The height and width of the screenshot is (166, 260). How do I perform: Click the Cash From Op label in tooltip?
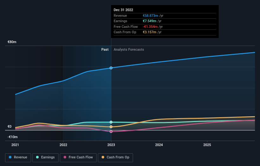point(125,32)
